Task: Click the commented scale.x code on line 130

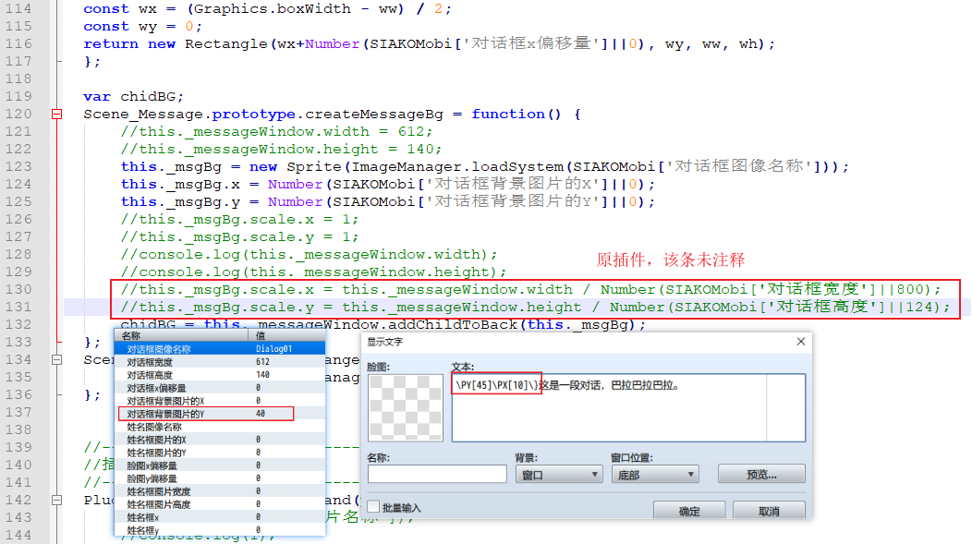Action: coord(530,289)
